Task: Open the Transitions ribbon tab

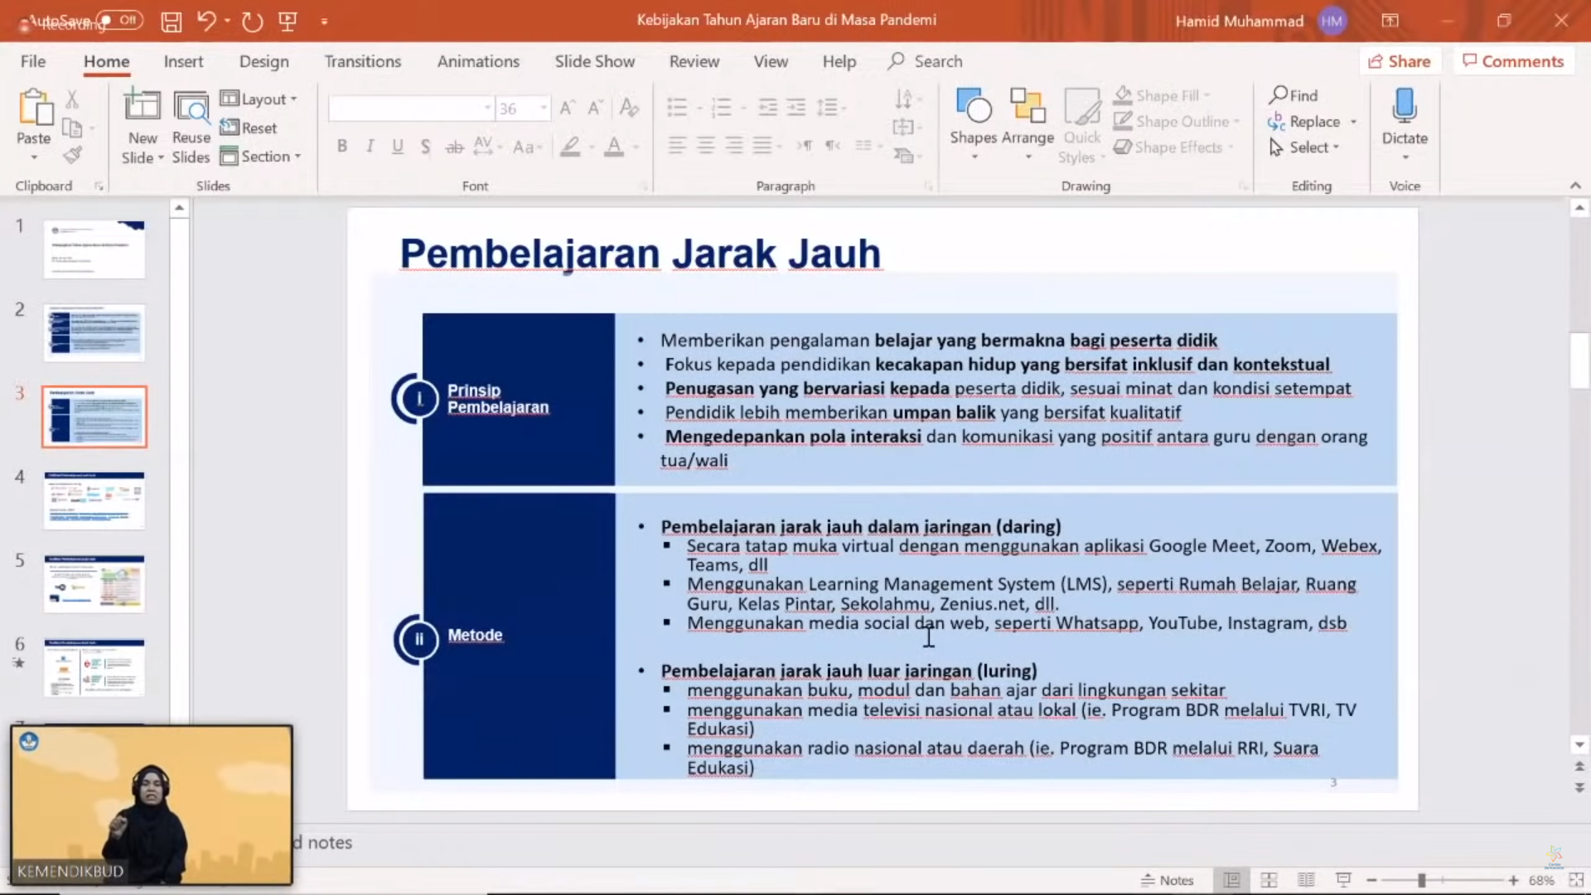Action: [362, 61]
